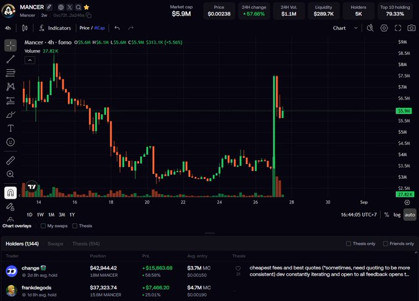The height and width of the screenshot is (301, 419).
Task: Take a chart snapshot with camera
Action: pyautogui.click(x=412, y=28)
